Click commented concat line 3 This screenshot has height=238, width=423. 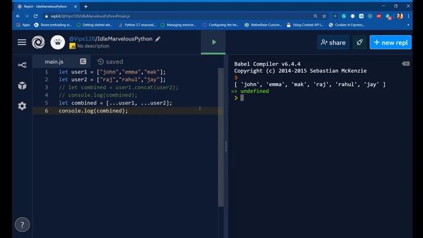click(119, 87)
